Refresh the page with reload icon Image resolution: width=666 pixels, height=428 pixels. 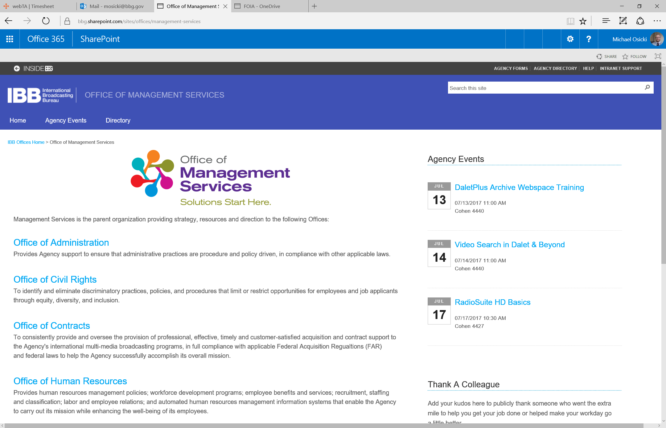[x=46, y=21]
